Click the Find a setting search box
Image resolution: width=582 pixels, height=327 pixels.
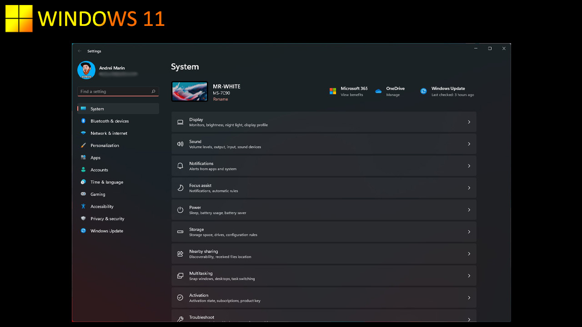(x=118, y=91)
